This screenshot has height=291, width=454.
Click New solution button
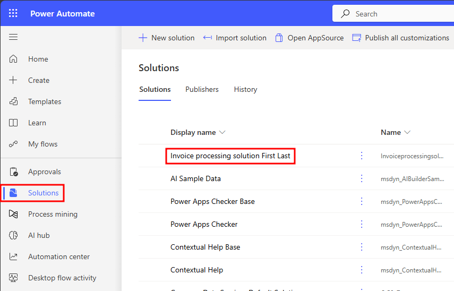[x=167, y=38]
